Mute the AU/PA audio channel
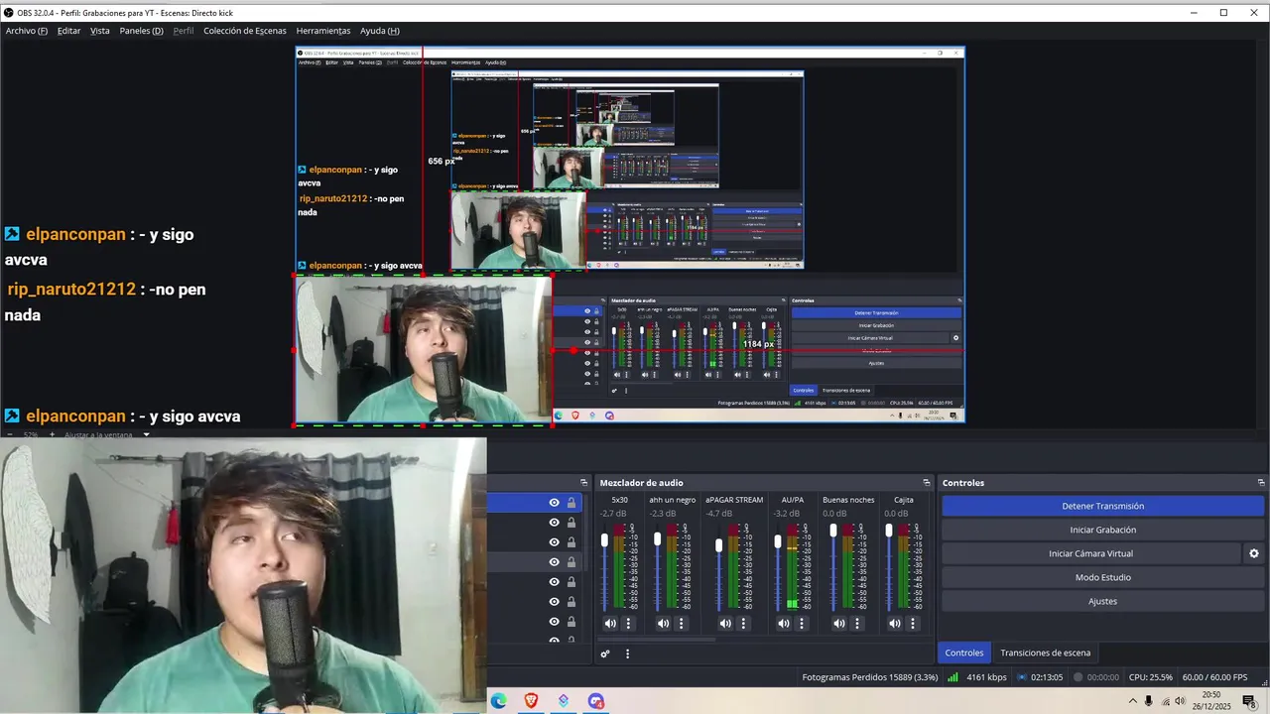 click(x=784, y=624)
